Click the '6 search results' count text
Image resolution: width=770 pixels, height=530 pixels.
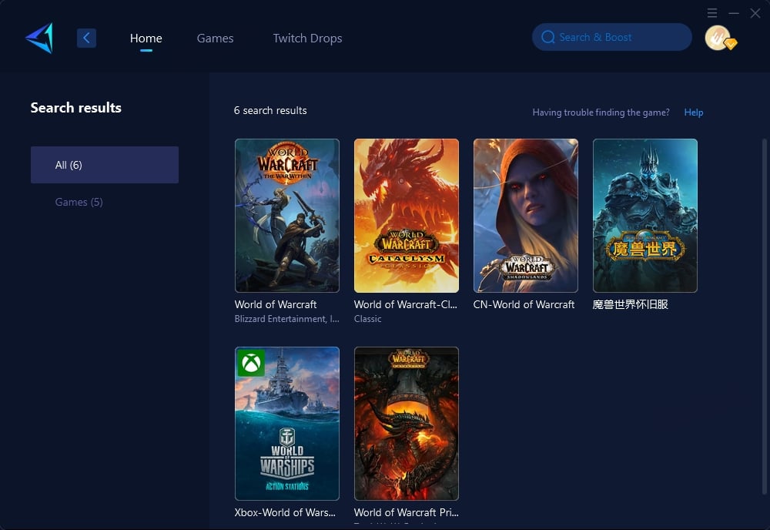(270, 110)
